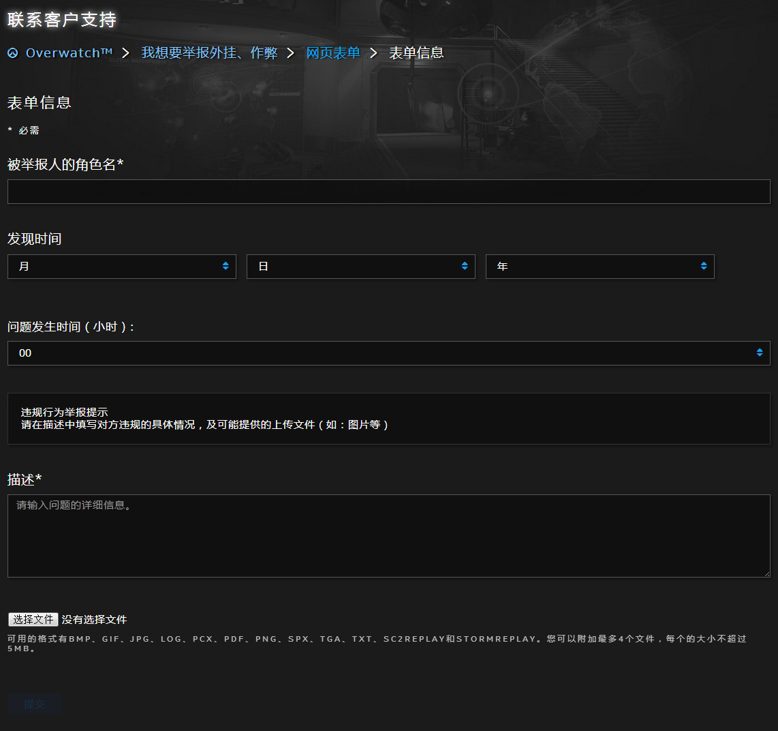The width and height of the screenshot is (778, 731).
Task: Click the Overwatch™ breadcrumb link
Action: tap(67, 53)
